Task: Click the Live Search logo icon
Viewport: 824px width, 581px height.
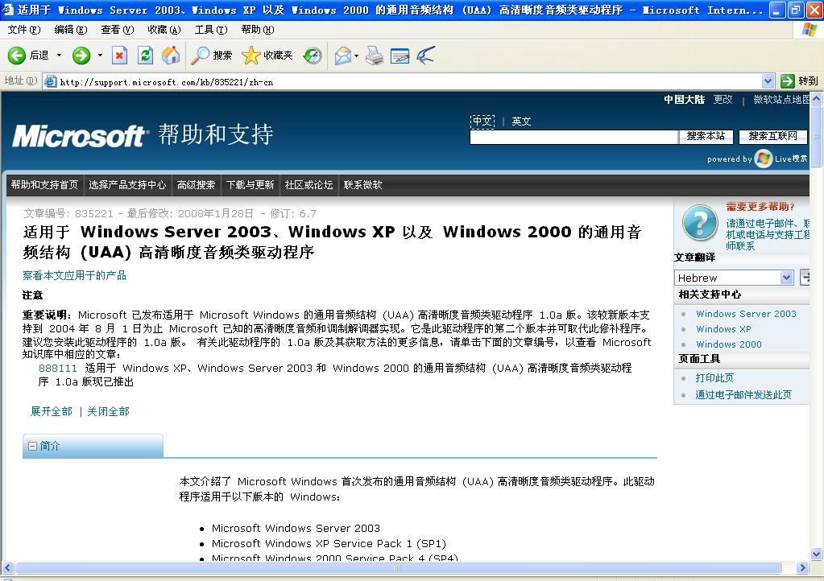Action: click(763, 158)
